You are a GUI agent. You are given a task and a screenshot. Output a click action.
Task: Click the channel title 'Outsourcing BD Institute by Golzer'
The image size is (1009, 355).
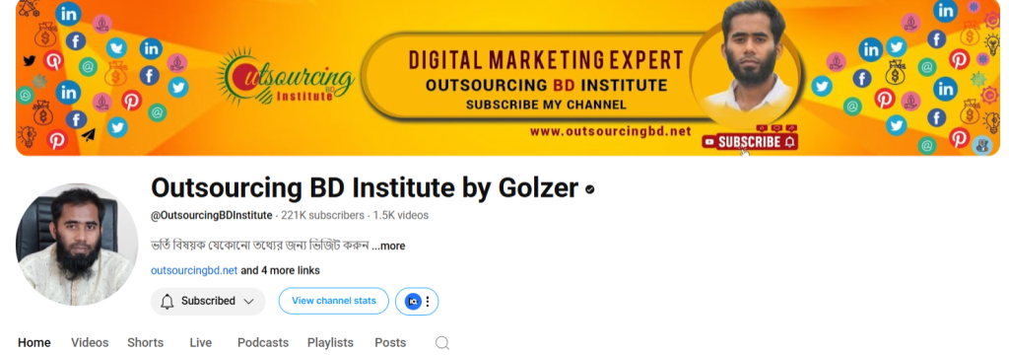365,188
